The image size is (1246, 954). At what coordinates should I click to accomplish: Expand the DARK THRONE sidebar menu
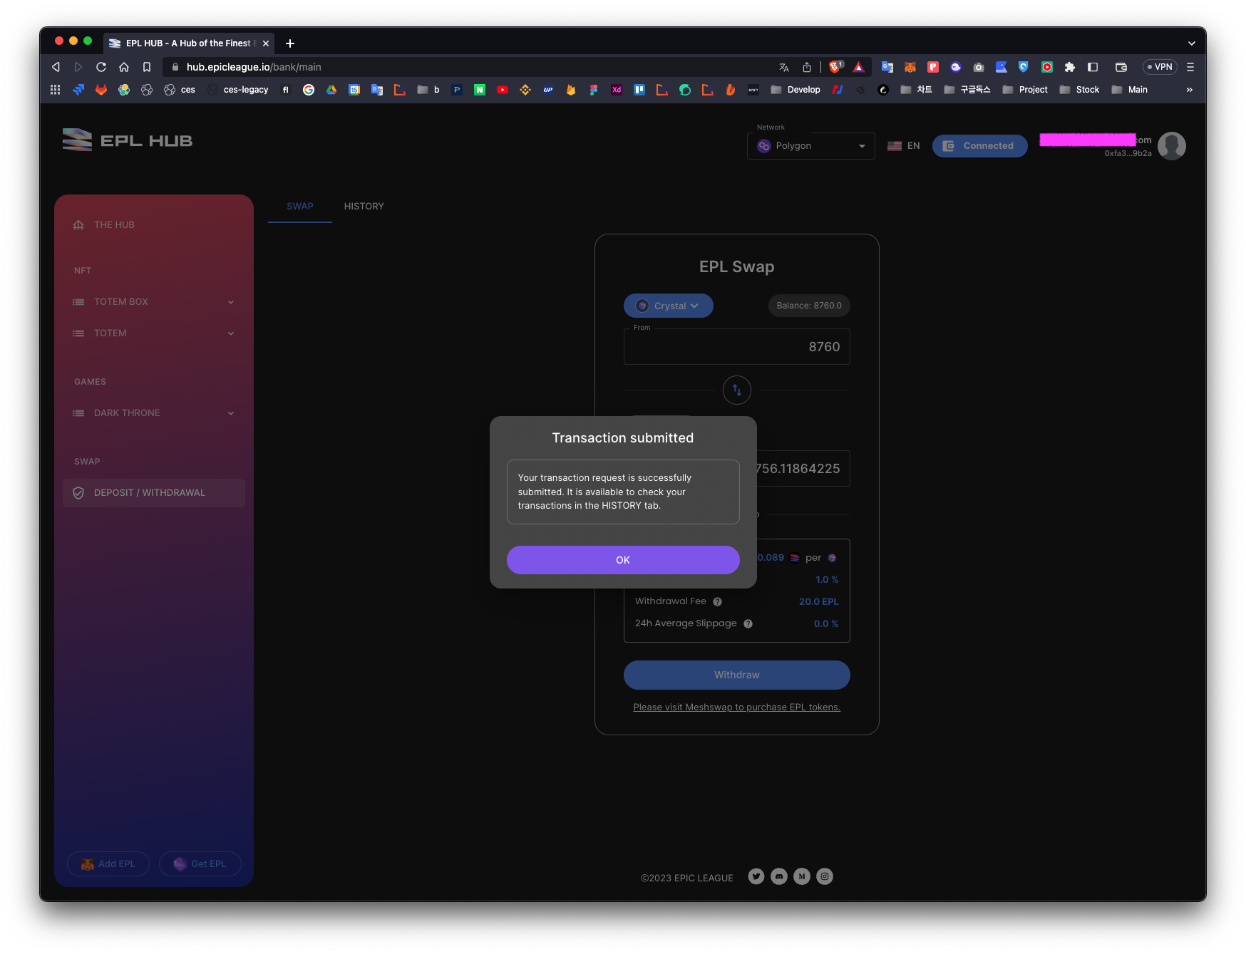(154, 413)
